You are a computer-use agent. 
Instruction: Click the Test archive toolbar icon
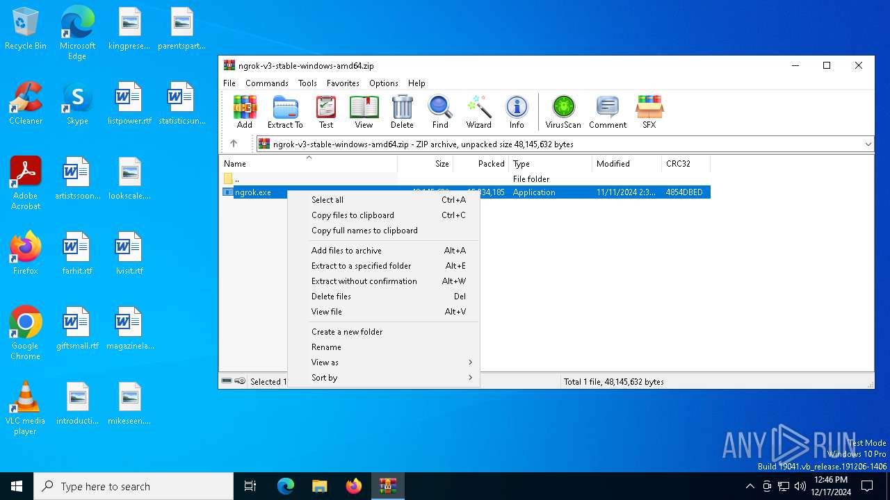(x=326, y=112)
